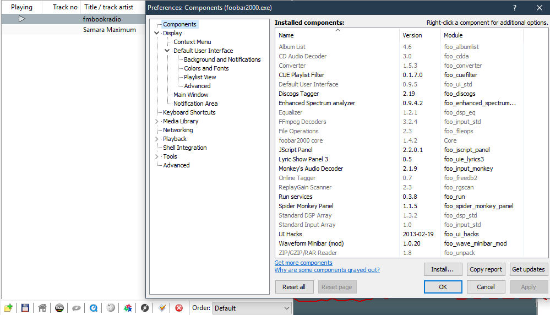This screenshot has width=550, height=315.
Task: Click the home toolbar icon
Action: point(42,308)
